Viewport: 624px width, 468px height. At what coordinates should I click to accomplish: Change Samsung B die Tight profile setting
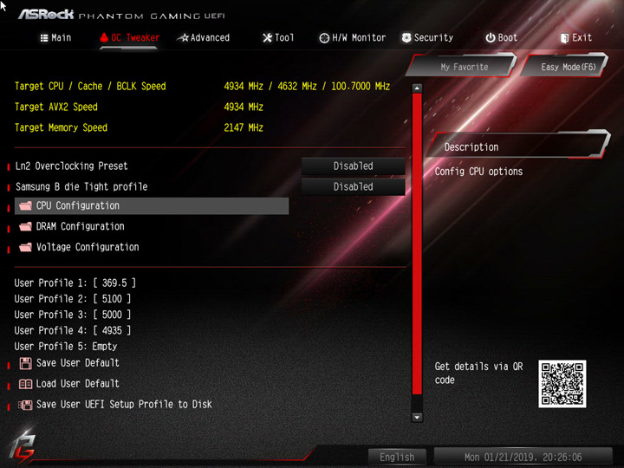[353, 186]
